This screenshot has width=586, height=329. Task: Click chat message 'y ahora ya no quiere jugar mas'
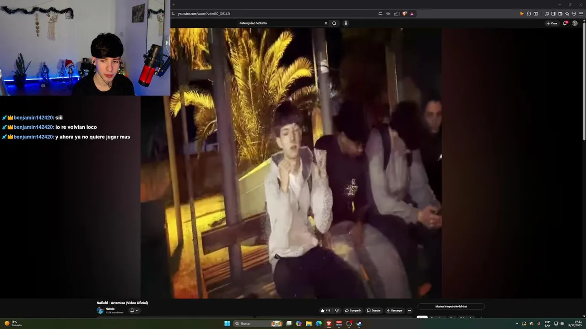coord(92,137)
